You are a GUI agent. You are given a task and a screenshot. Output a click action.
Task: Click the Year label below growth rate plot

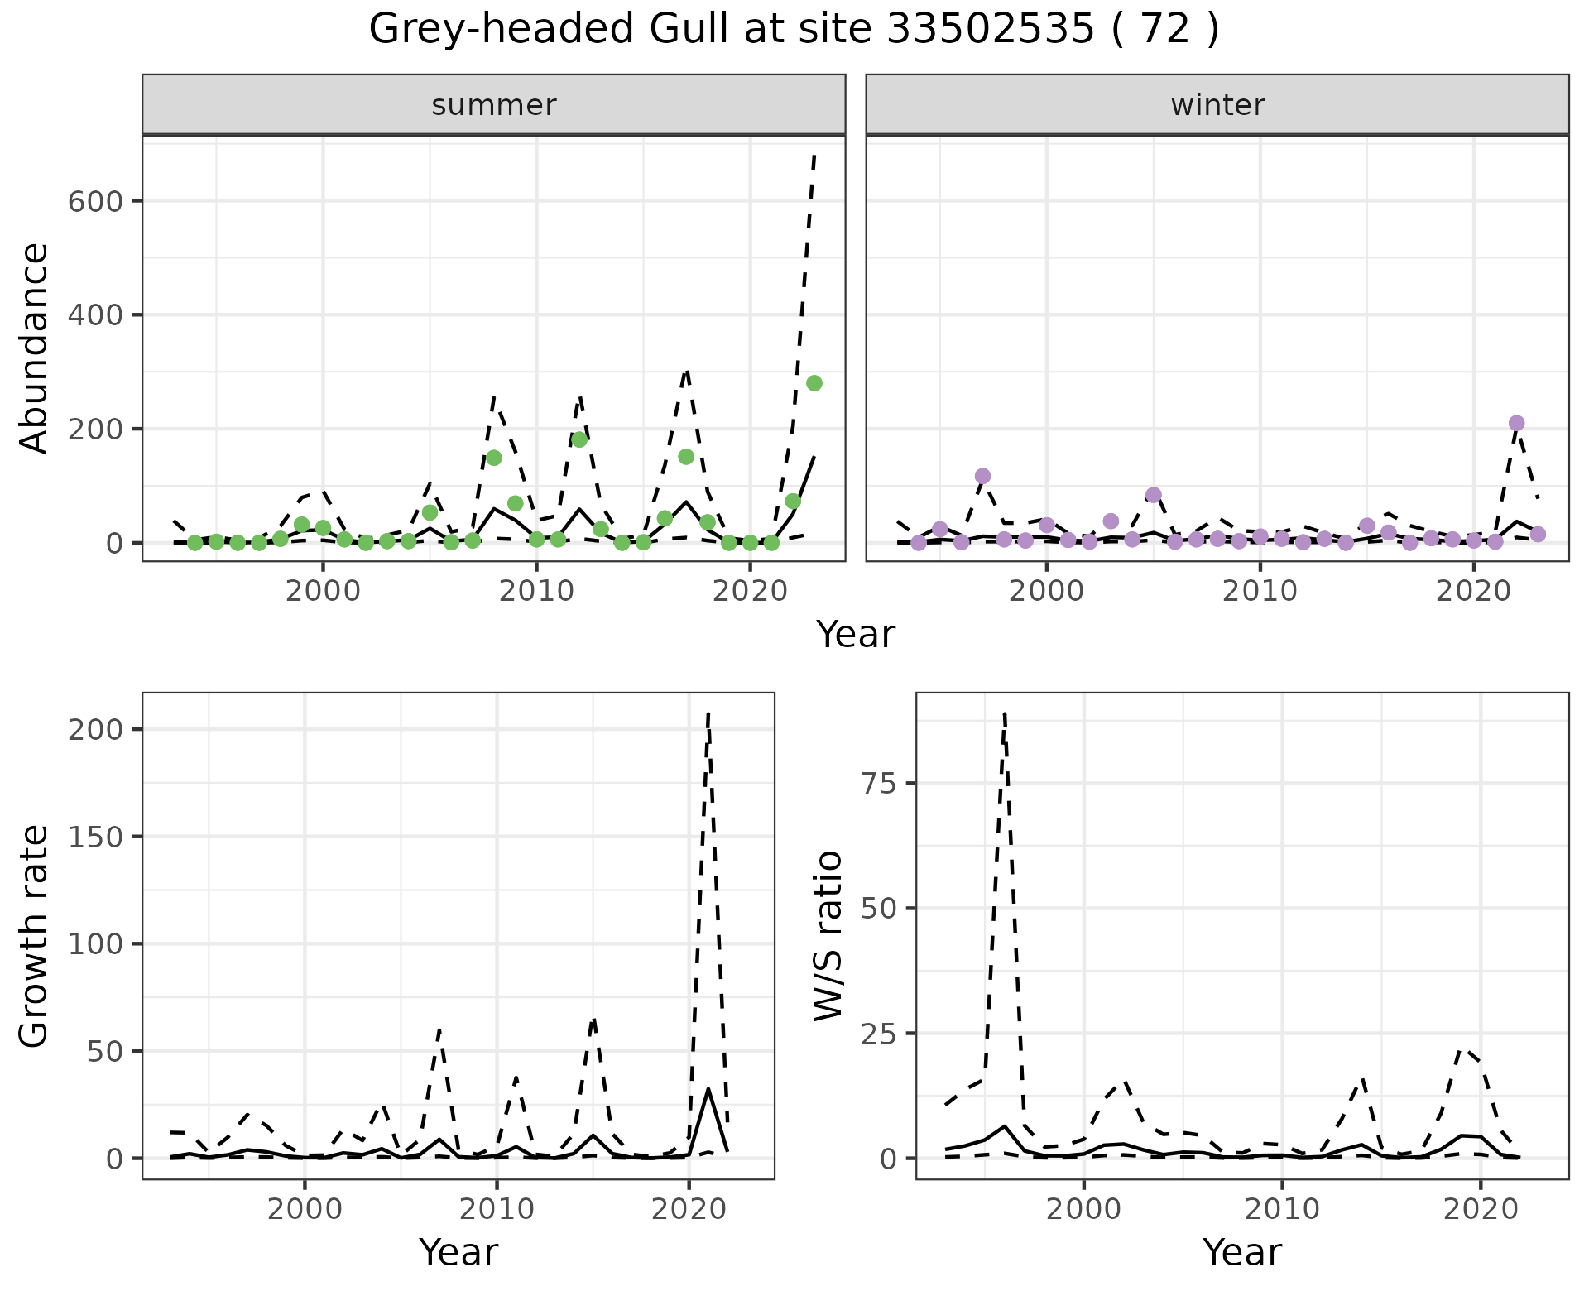tap(458, 1253)
